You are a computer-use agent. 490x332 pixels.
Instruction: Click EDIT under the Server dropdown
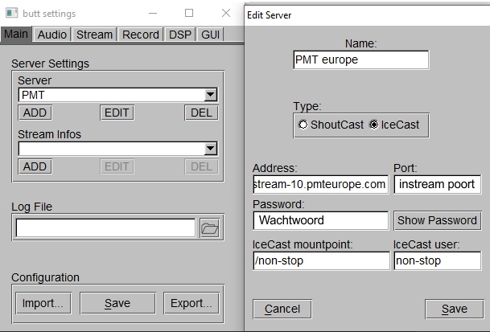[117, 113]
